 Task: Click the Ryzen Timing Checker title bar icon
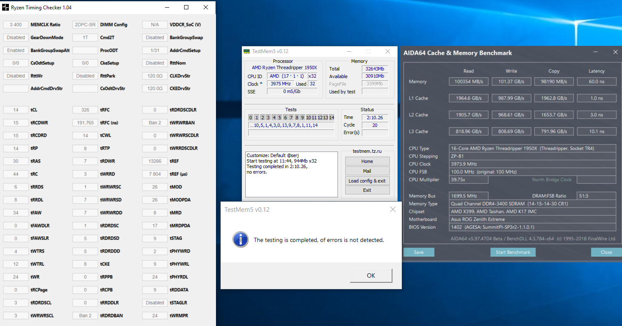click(6, 8)
